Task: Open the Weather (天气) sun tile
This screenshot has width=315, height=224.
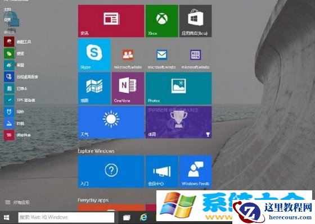Action: (111, 122)
